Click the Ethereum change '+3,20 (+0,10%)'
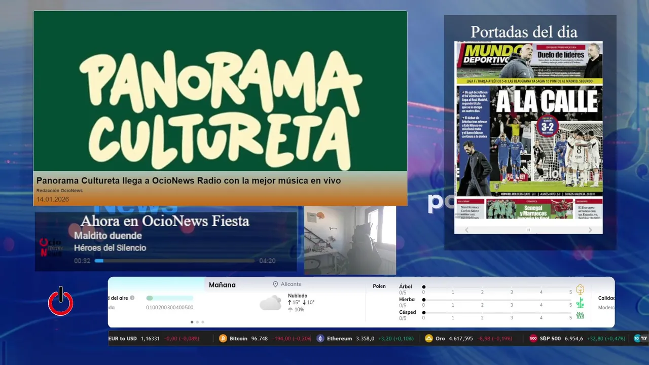This screenshot has height=365, width=649. pos(396,339)
